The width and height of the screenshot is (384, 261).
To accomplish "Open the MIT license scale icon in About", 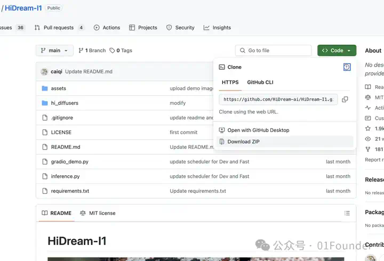I will (x=368, y=97).
